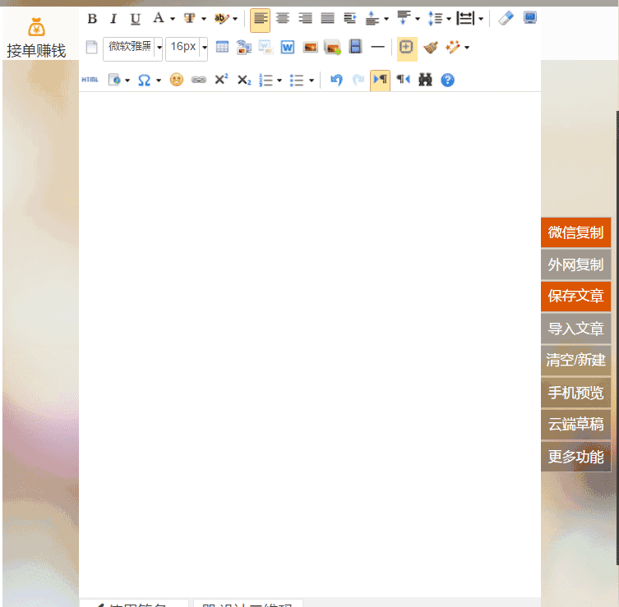Apply the ab highlight color
The image size is (619, 607).
click(x=220, y=18)
